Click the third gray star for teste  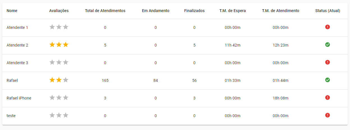click(66, 115)
